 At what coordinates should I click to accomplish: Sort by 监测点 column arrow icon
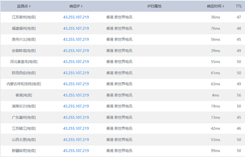pos(30,6)
